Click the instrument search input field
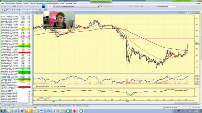 click(x=172, y=6)
